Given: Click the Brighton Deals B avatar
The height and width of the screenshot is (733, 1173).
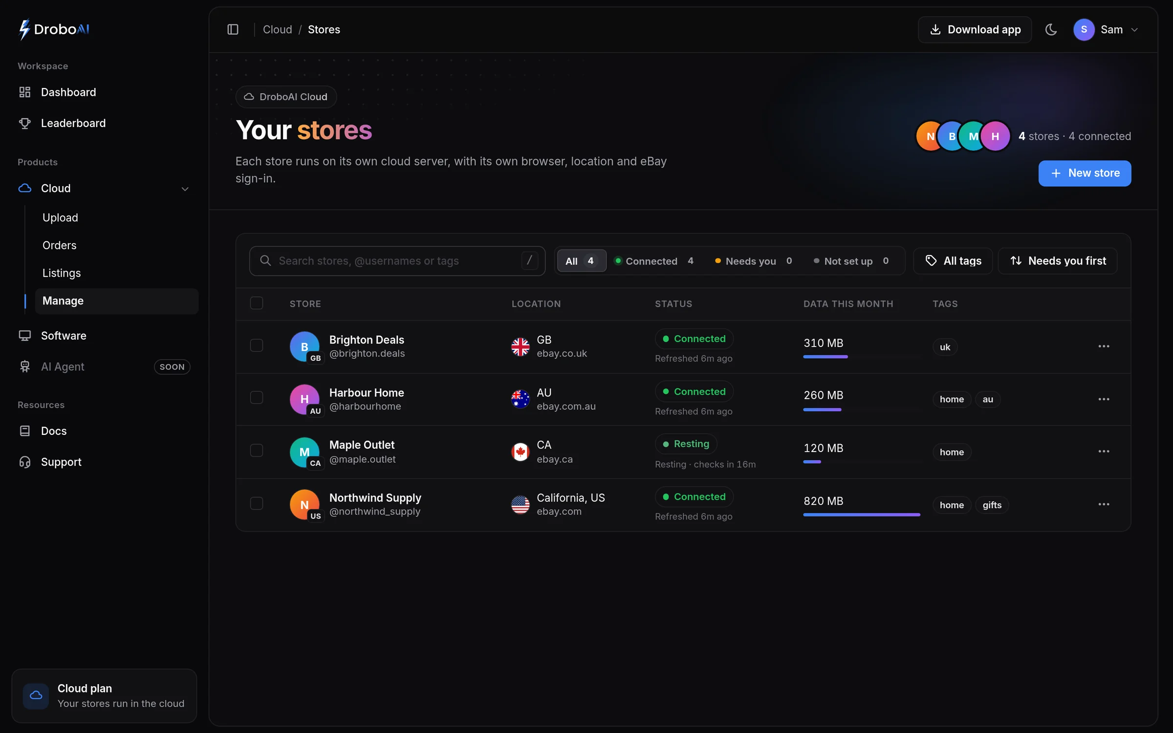Looking at the screenshot, I should click(304, 346).
